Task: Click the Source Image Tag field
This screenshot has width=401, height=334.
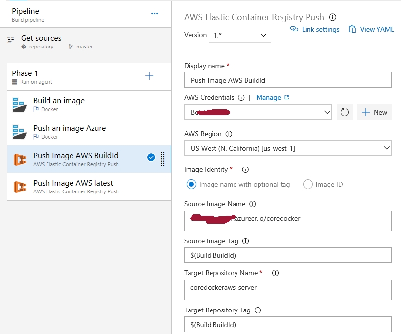Action: coord(288,255)
